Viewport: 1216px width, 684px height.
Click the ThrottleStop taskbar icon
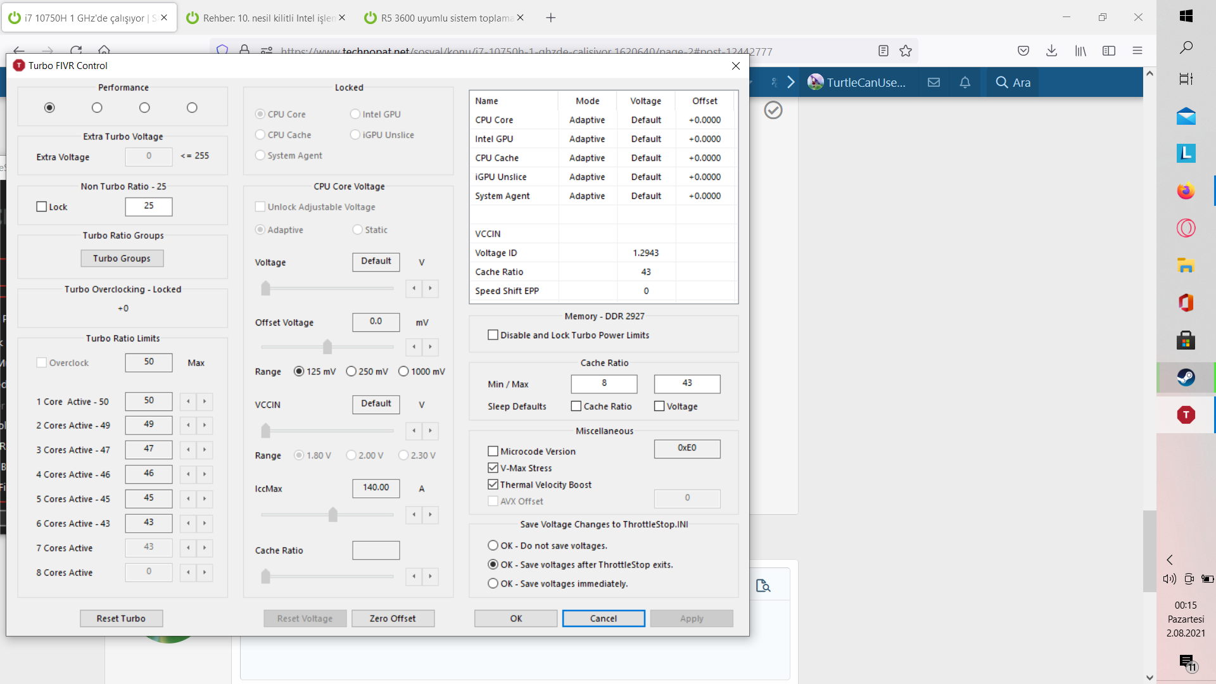click(1186, 415)
